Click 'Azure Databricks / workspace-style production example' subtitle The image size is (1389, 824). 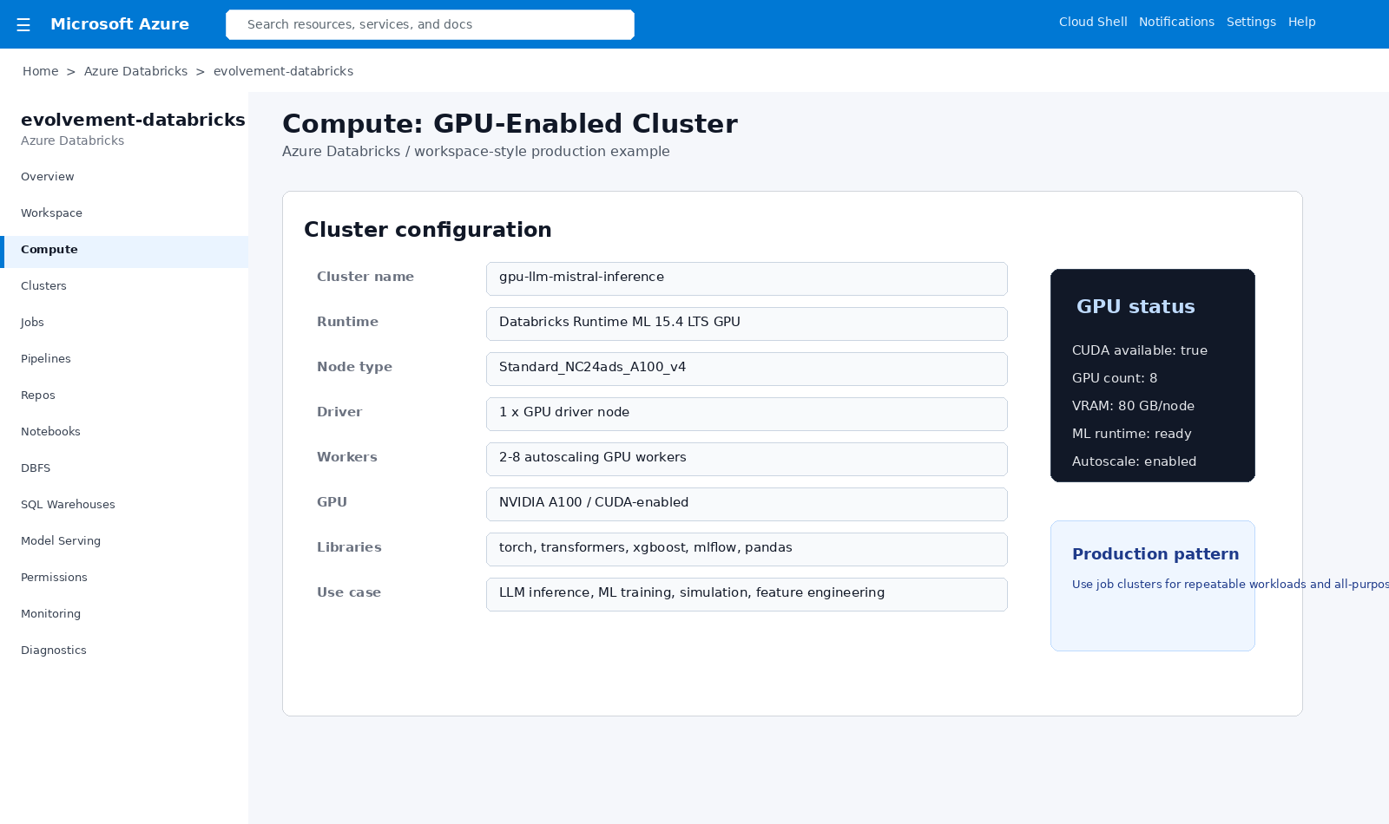pyautogui.click(x=476, y=151)
